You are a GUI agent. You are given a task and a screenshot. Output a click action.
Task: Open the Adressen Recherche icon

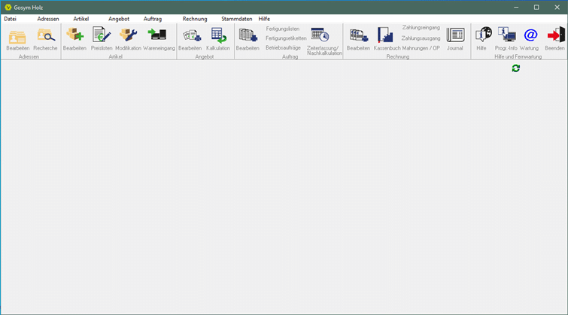(x=46, y=35)
